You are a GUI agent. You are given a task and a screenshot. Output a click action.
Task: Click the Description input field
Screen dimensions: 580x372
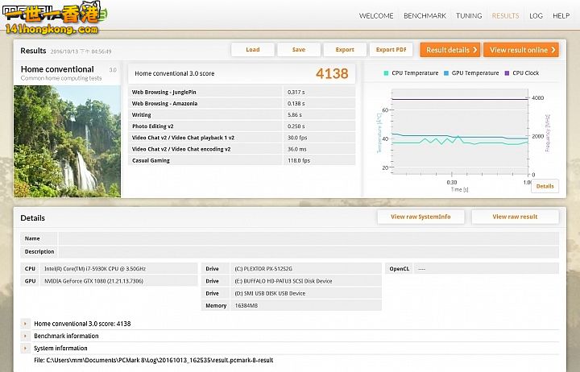309,251
